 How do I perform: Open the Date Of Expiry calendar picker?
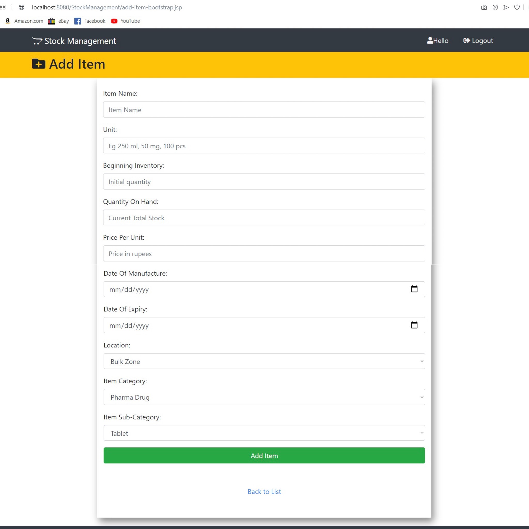pyautogui.click(x=414, y=325)
